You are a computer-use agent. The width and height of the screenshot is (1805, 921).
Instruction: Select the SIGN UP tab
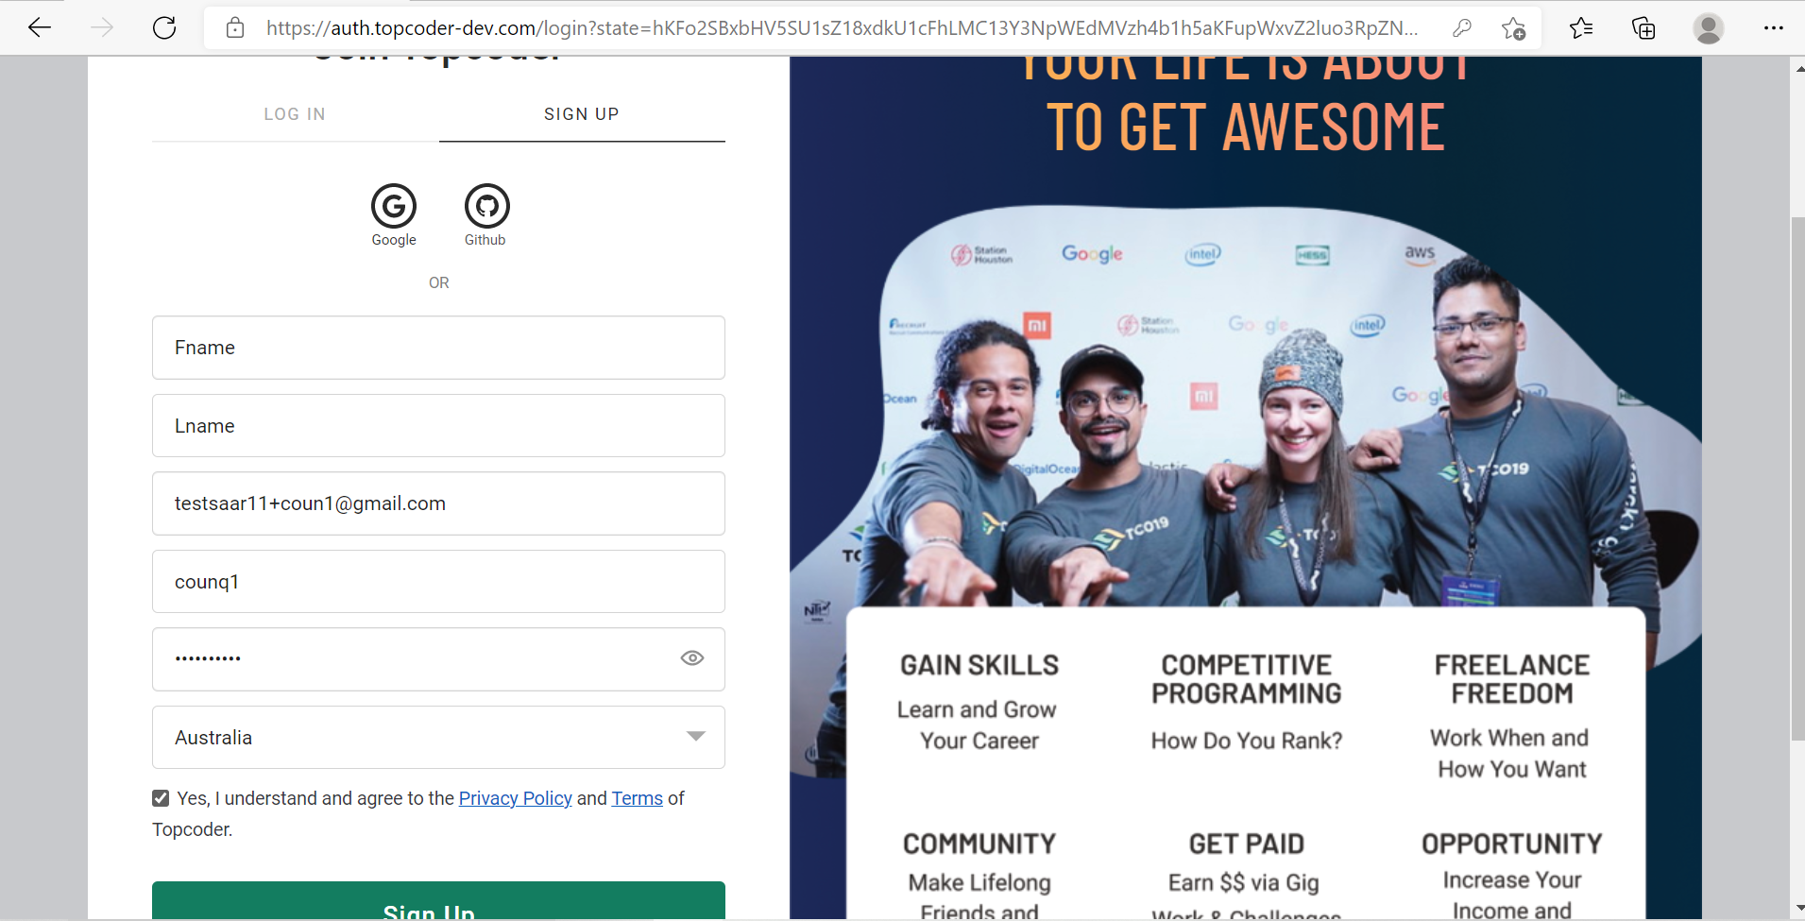(x=581, y=114)
